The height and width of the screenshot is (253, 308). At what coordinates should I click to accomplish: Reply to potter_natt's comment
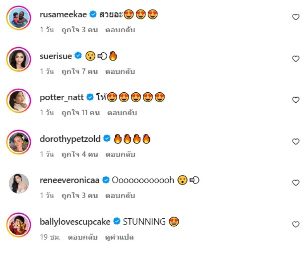[122, 113]
